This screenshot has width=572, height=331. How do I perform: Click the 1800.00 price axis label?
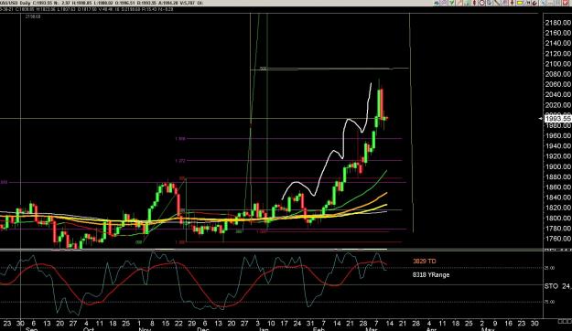pyautogui.click(x=557, y=218)
